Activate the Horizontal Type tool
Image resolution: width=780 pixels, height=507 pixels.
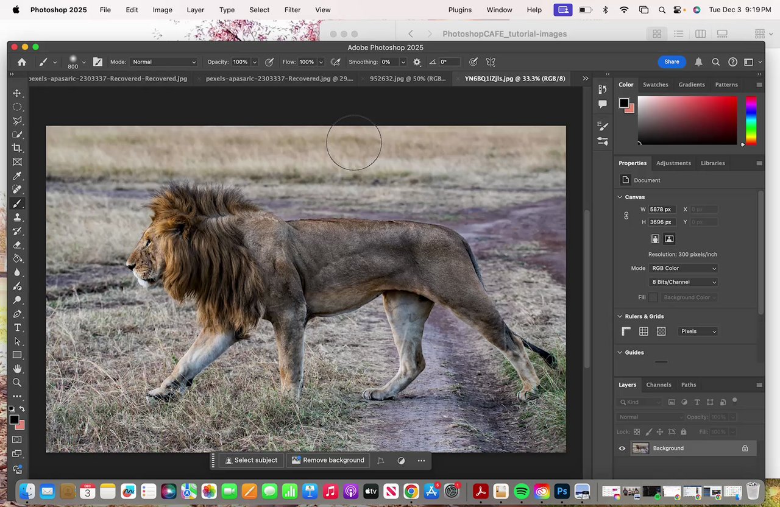pos(17,328)
